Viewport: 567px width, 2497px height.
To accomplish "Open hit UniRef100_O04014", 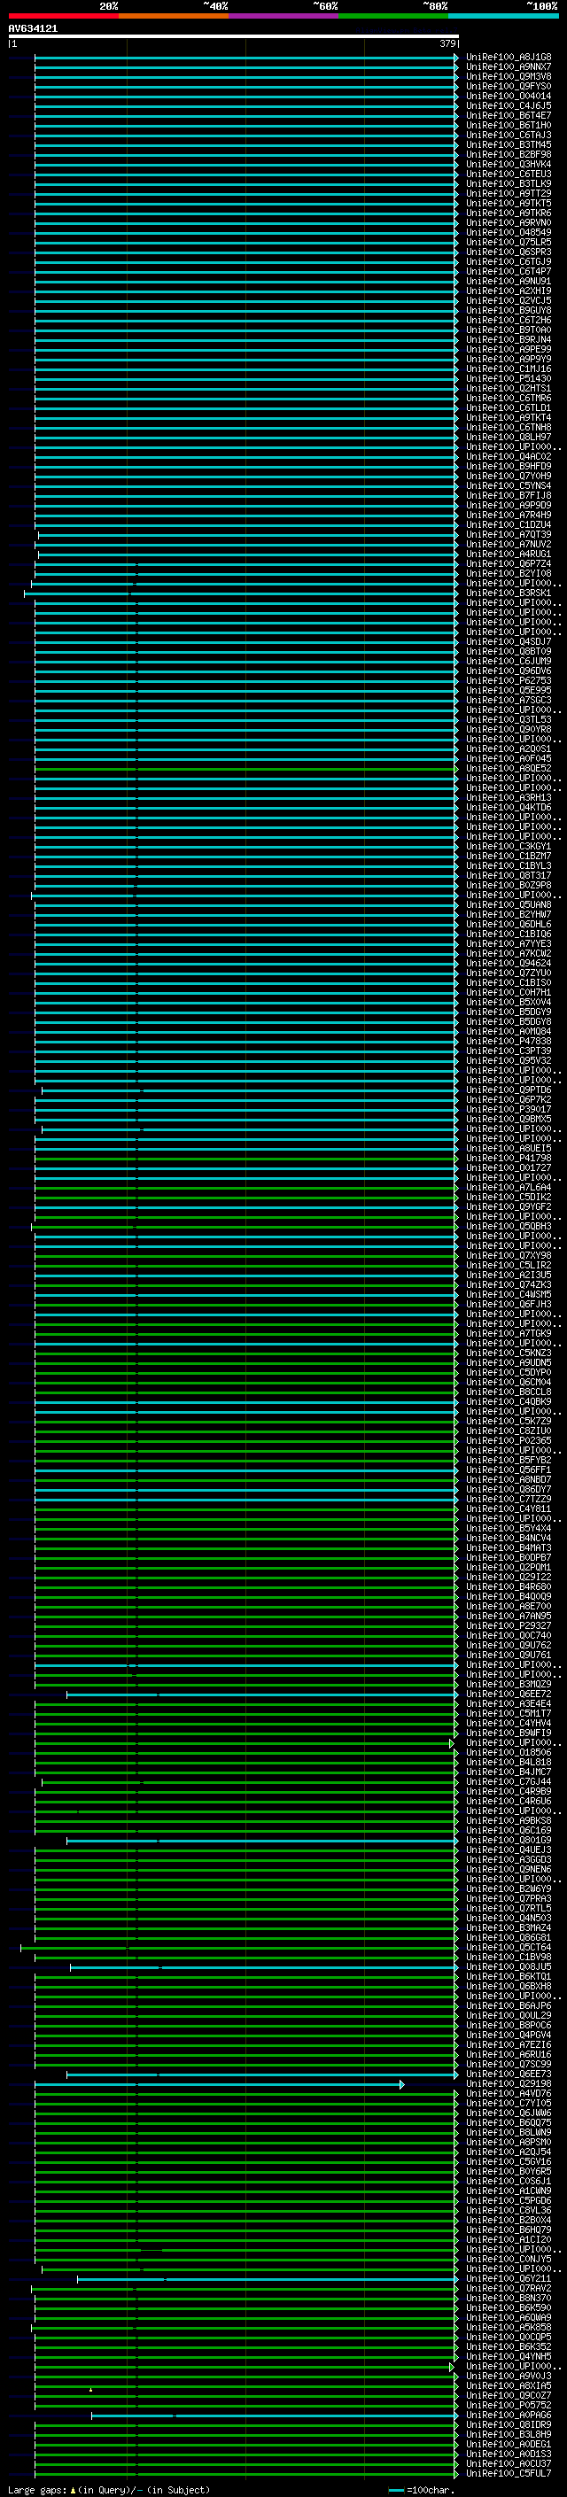I will point(509,96).
